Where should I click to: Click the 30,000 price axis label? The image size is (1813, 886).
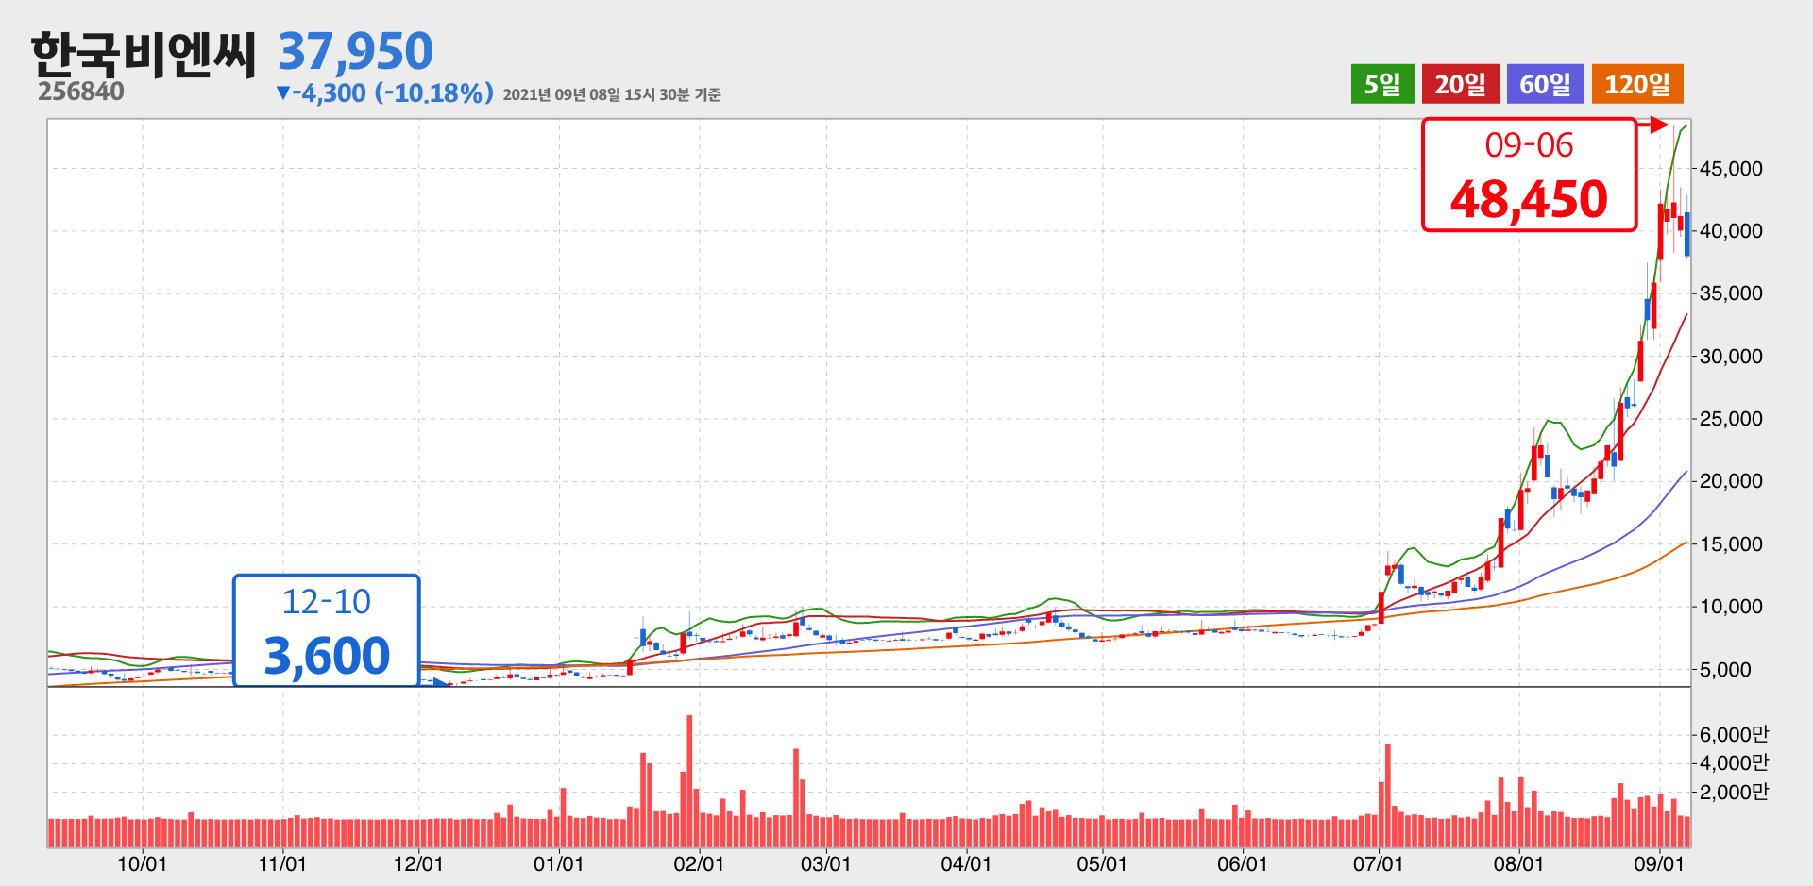[x=1731, y=357]
